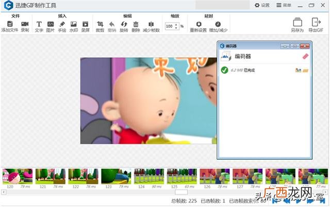This screenshot has width=330, height=207.
Task: Select frame 125 thumbnail
Action: pos(182,176)
